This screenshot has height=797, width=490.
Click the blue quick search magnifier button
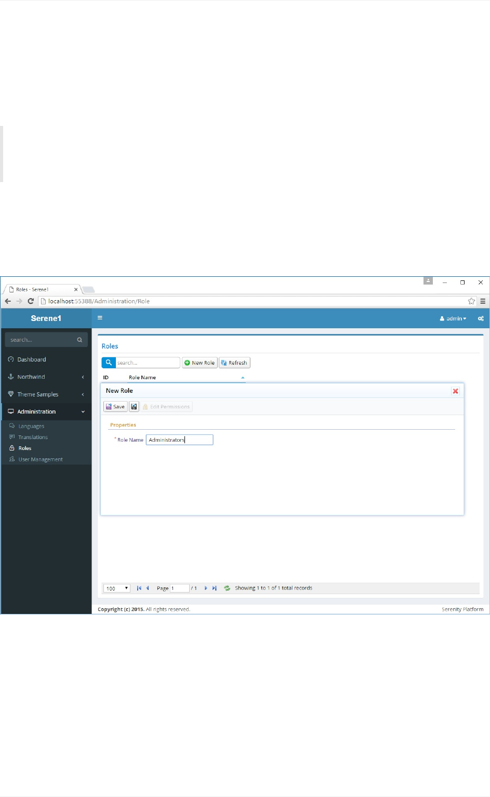pyautogui.click(x=108, y=363)
